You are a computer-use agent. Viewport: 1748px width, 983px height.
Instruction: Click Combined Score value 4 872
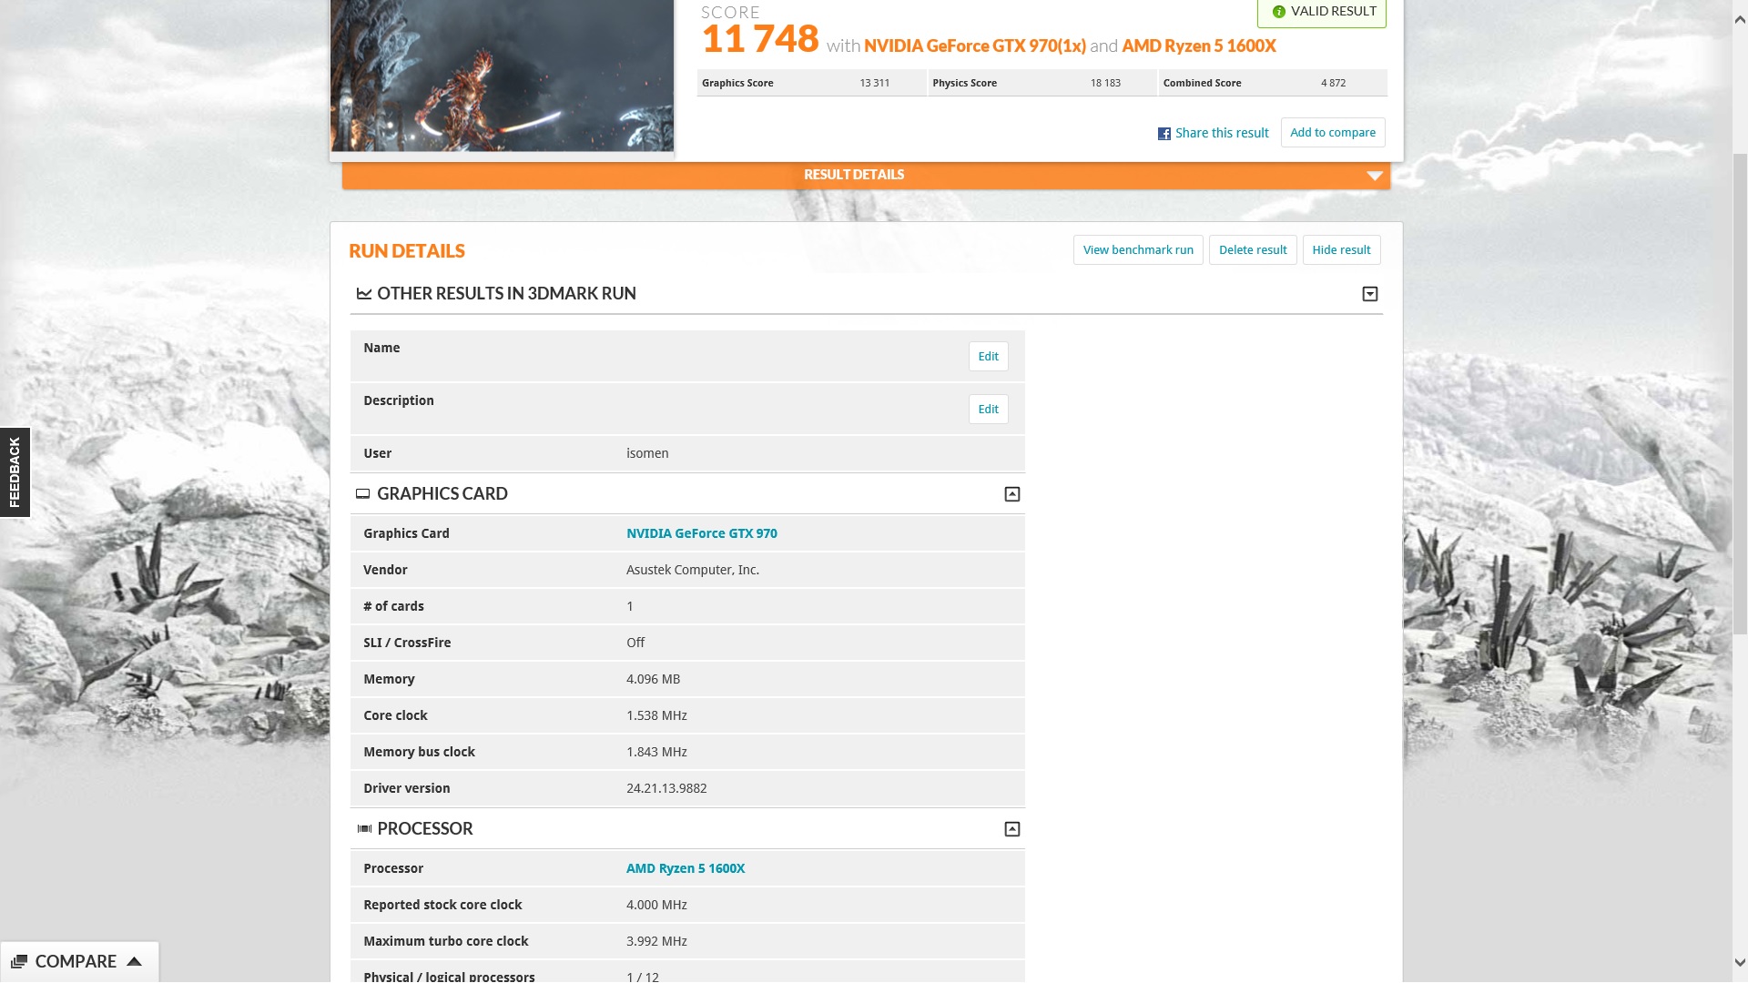click(1333, 83)
